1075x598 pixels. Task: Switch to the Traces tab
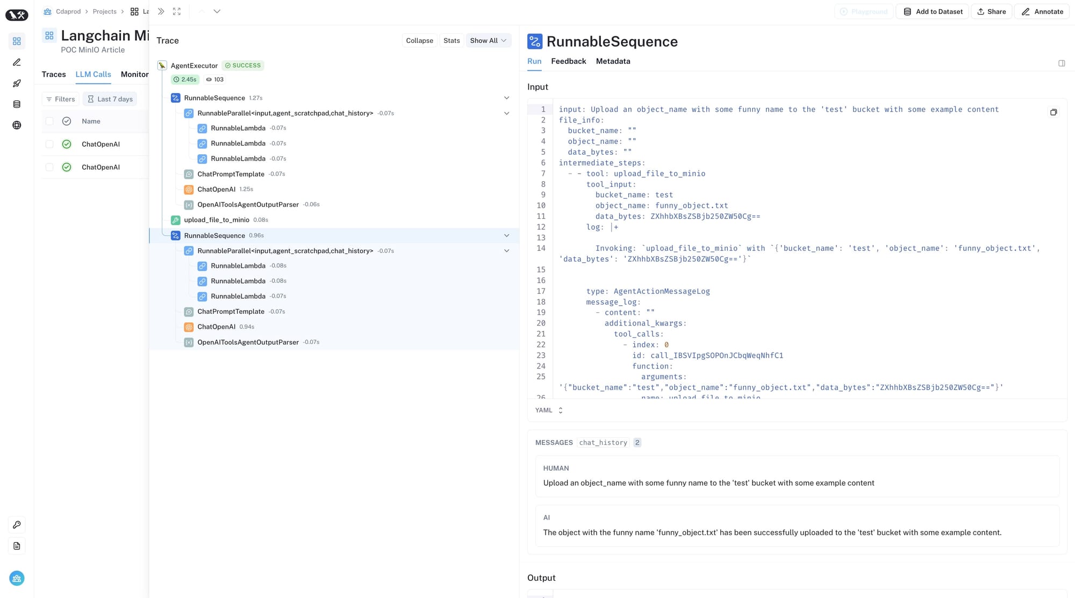point(54,75)
